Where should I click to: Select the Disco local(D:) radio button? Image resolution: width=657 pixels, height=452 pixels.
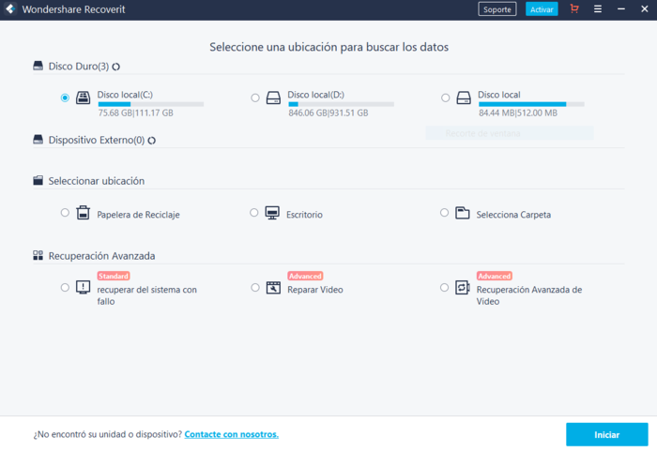point(255,98)
